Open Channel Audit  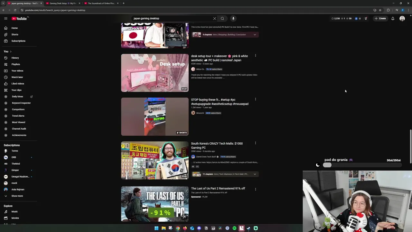click(19, 129)
